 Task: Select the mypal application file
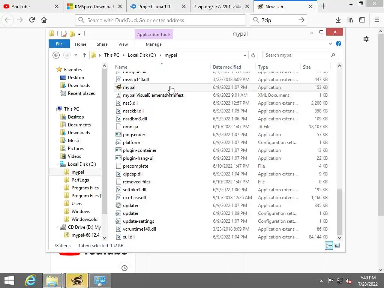pyautogui.click(x=222, y=87)
